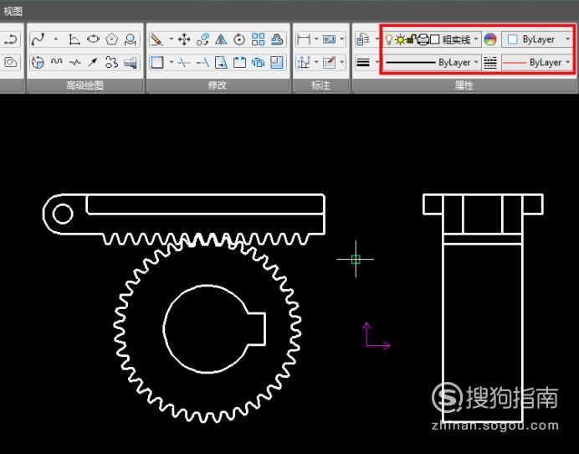This screenshot has width=579, height=454.
Task: Click the gear's keyway bore outline
Action: tap(214, 328)
